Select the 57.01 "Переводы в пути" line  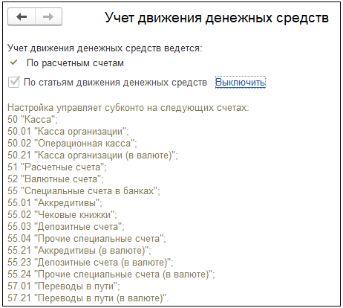pyautogui.click(x=64, y=286)
